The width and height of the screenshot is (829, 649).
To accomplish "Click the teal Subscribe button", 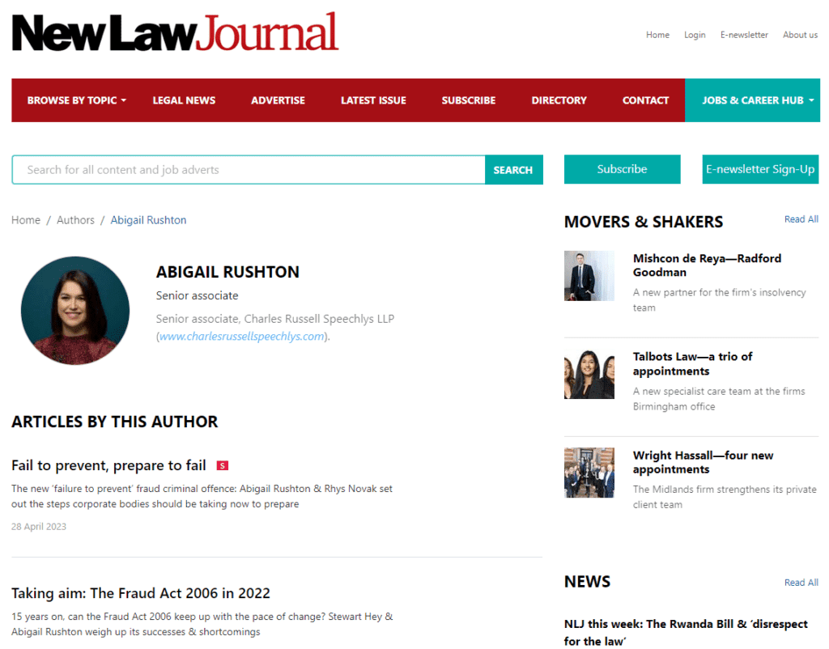I will [x=623, y=169].
